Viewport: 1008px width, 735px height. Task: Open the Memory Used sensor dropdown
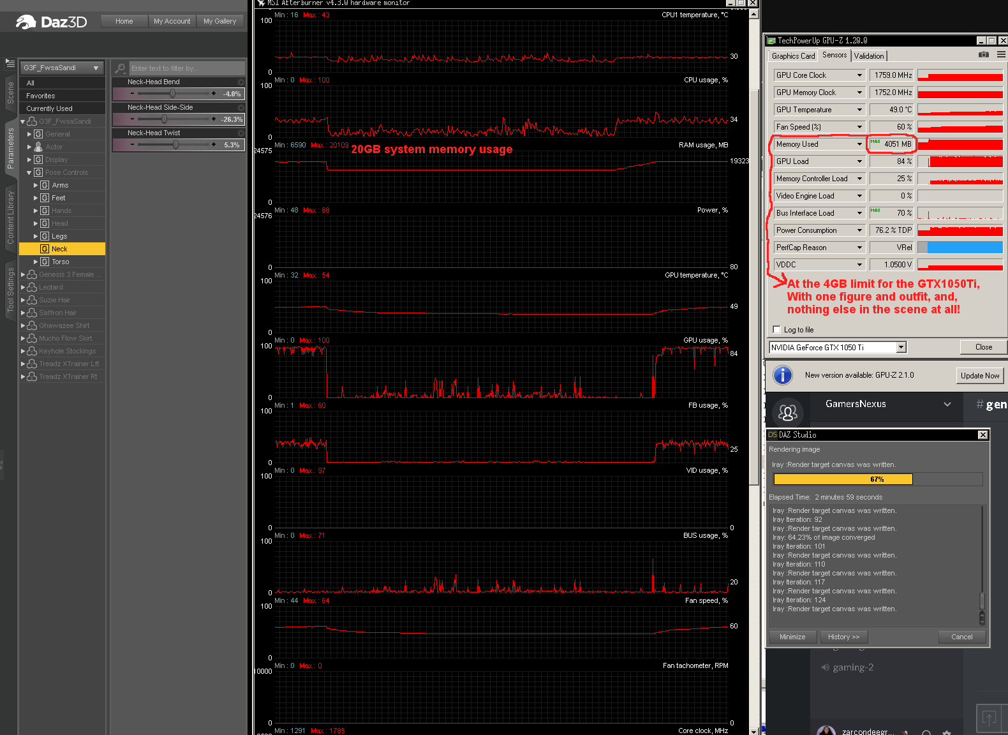click(x=859, y=144)
